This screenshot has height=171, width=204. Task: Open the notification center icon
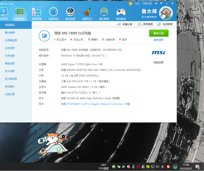click(198, 167)
